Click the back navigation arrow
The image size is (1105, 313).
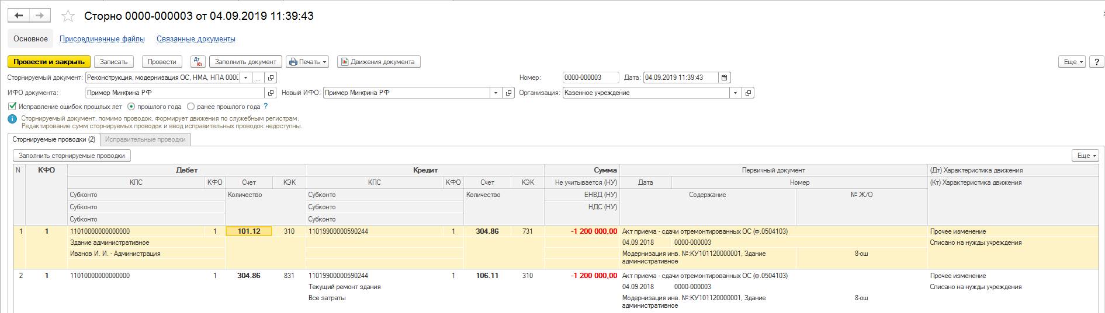(19, 16)
